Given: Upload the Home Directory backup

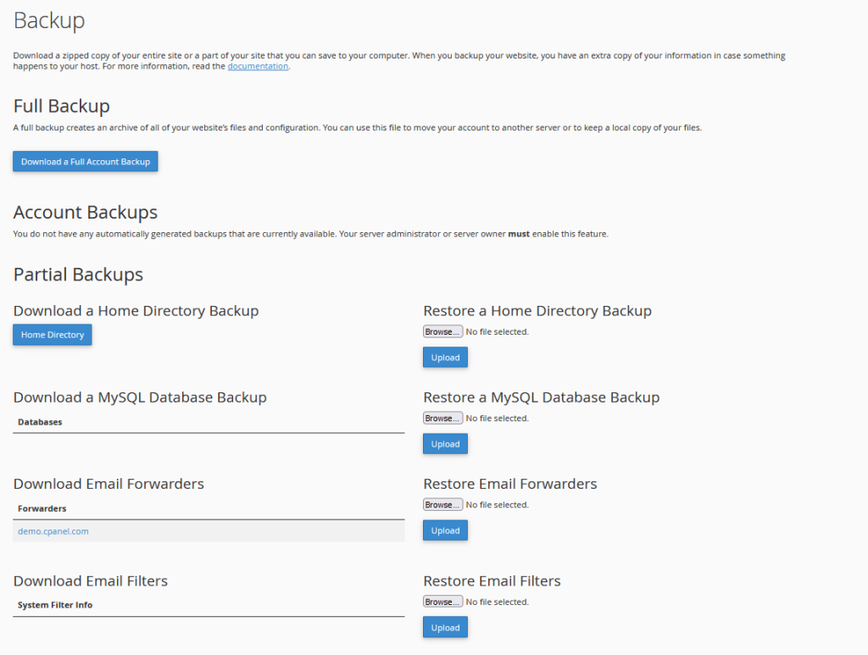Looking at the screenshot, I should pyautogui.click(x=445, y=358).
